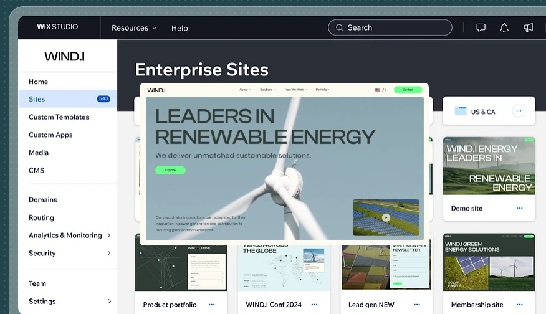The height and width of the screenshot is (314, 546).
Task: Click the user account icon in the preview header
Action: (385, 90)
